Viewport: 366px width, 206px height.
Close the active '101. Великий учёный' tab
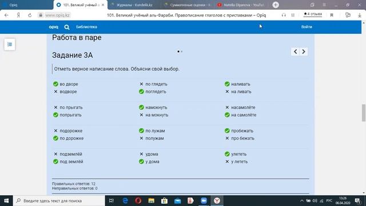coord(103,5)
